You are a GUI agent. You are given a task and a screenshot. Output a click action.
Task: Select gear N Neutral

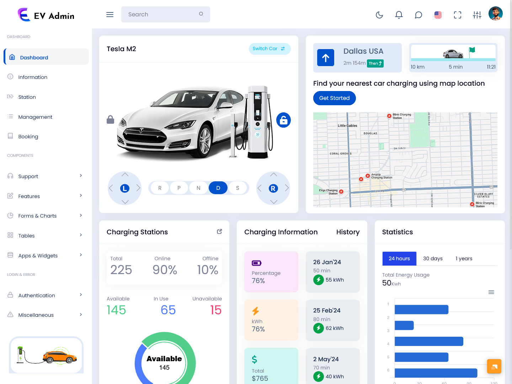198,188
